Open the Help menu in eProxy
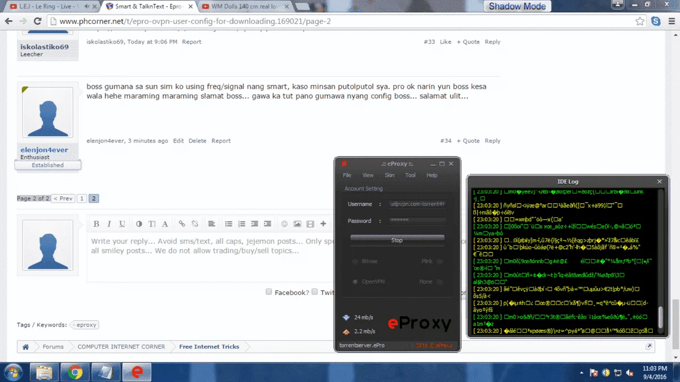680x382 pixels. (432, 175)
